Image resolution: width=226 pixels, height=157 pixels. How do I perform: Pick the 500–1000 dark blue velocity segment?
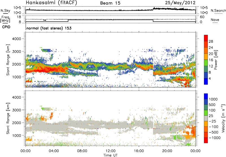[x=206, y=102]
